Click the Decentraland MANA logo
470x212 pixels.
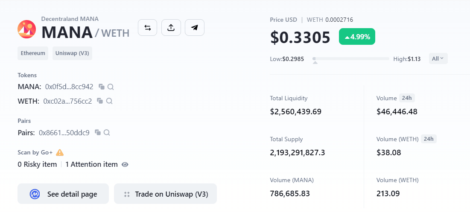point(26,29)
